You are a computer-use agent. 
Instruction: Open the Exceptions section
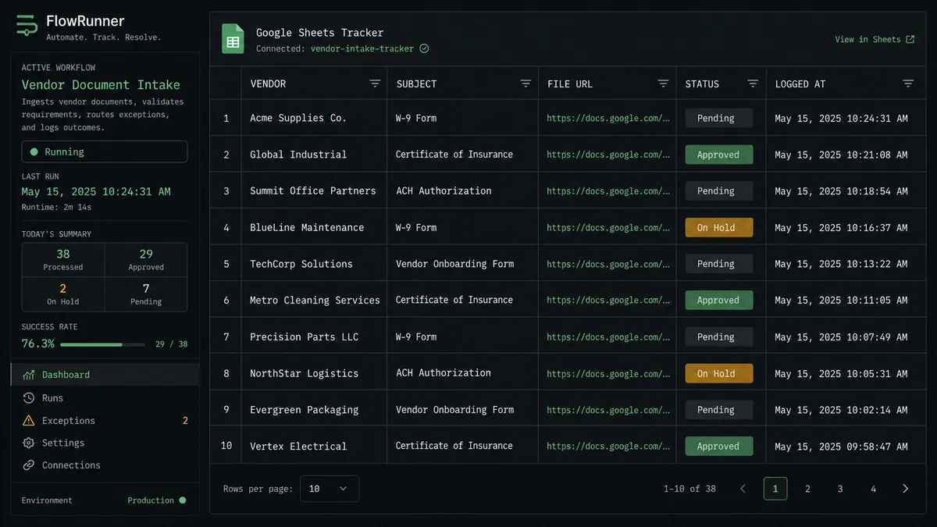105,421
